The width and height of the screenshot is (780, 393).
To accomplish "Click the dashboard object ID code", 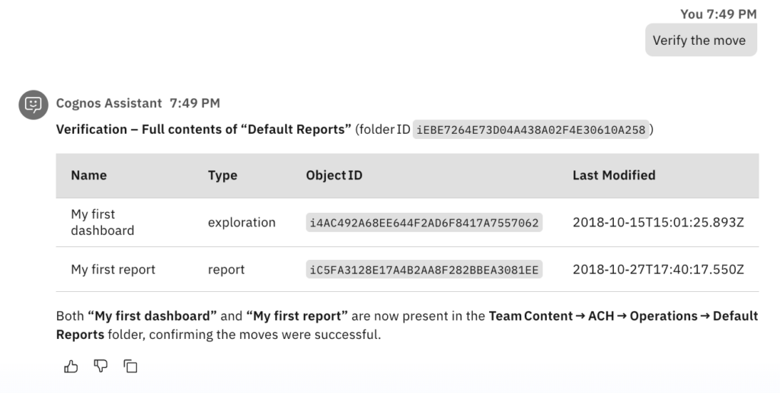I will coord(424,223).
